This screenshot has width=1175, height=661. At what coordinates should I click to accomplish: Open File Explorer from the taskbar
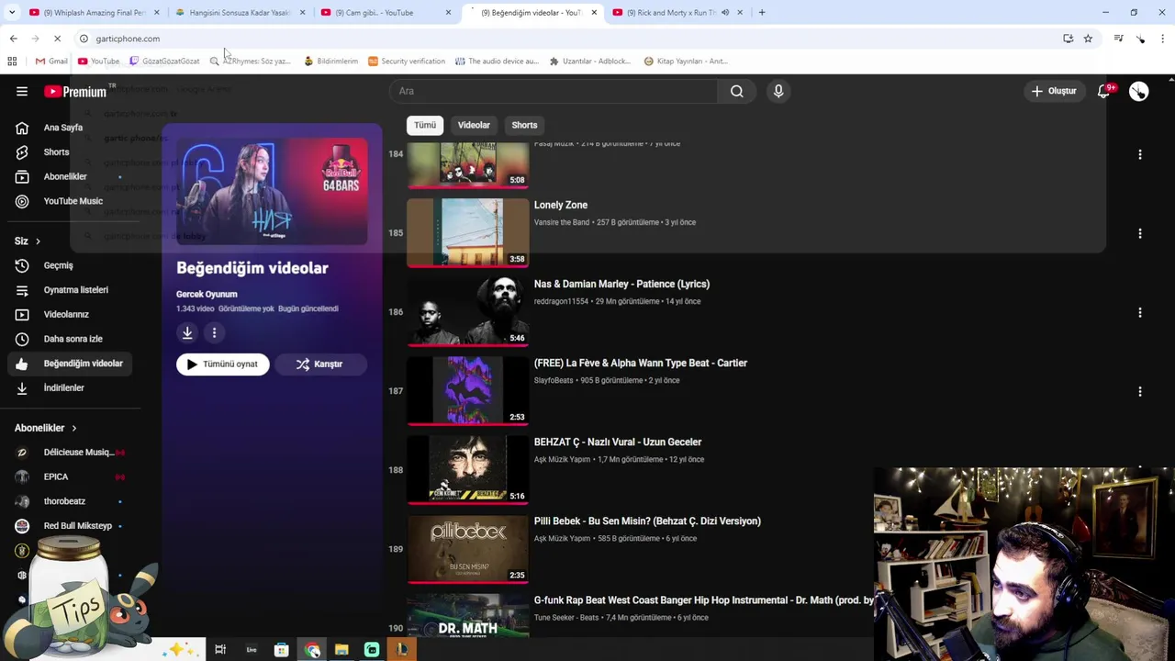click(341, 650)
